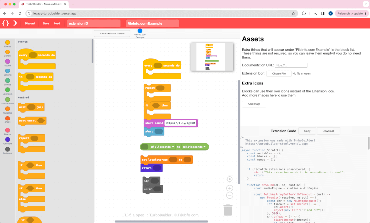Select the Events category circle
The width and height of the screenshot is (370, 223).
coord(7,42)
